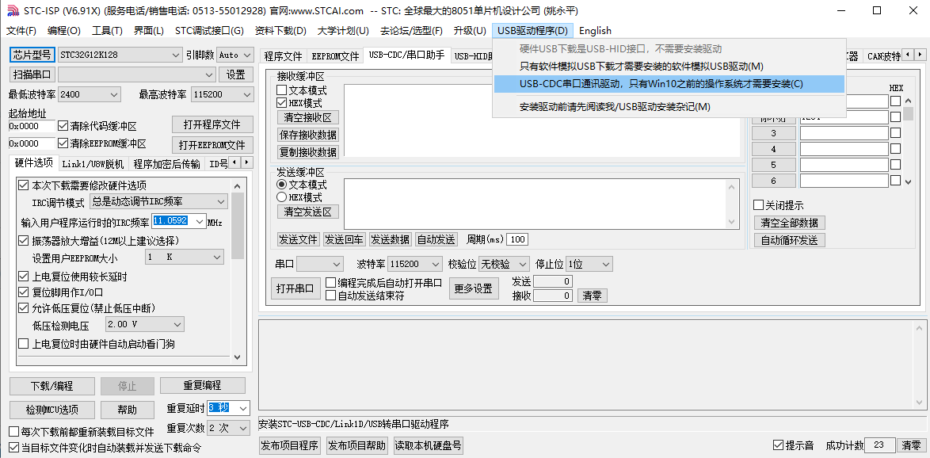930x458 pixels.
Task: Open 波特率 115200 dropdown in serial helper
Action: pyautogui.click(x=414, y=264)
